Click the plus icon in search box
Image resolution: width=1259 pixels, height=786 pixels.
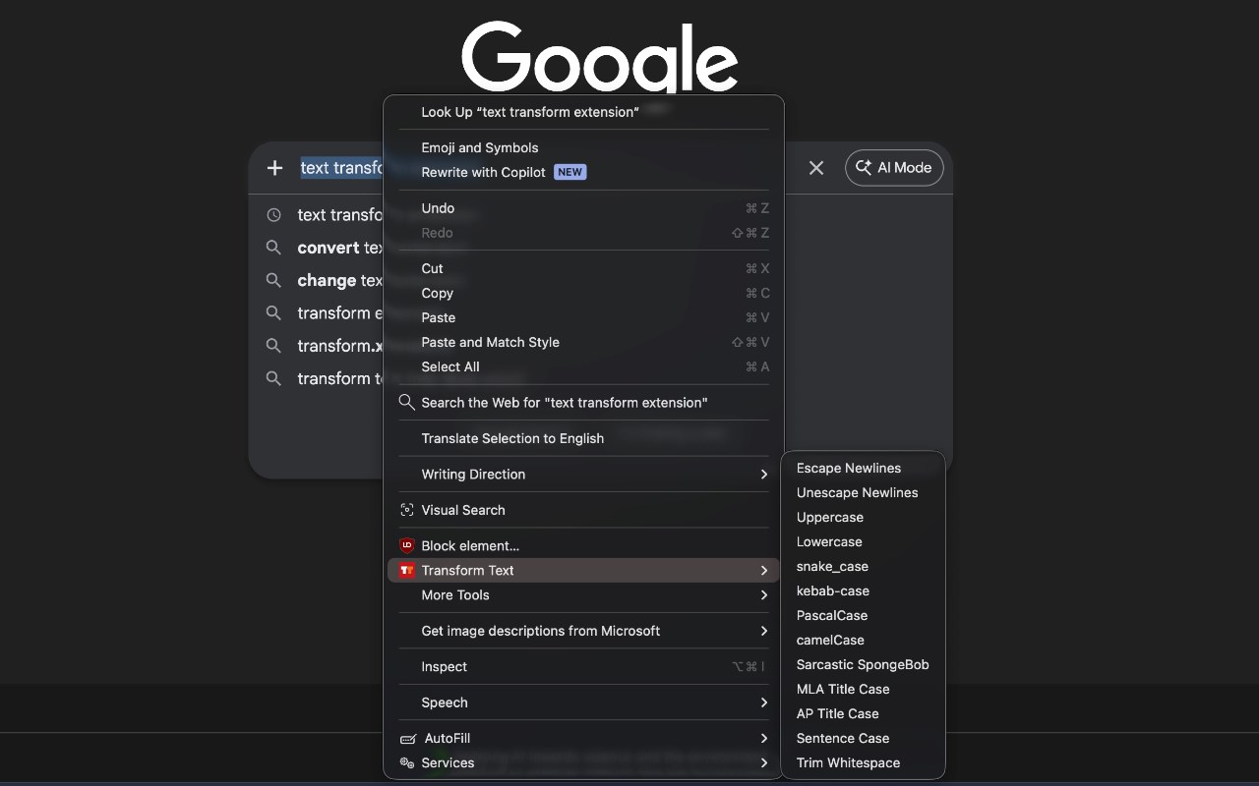(274, 168)
